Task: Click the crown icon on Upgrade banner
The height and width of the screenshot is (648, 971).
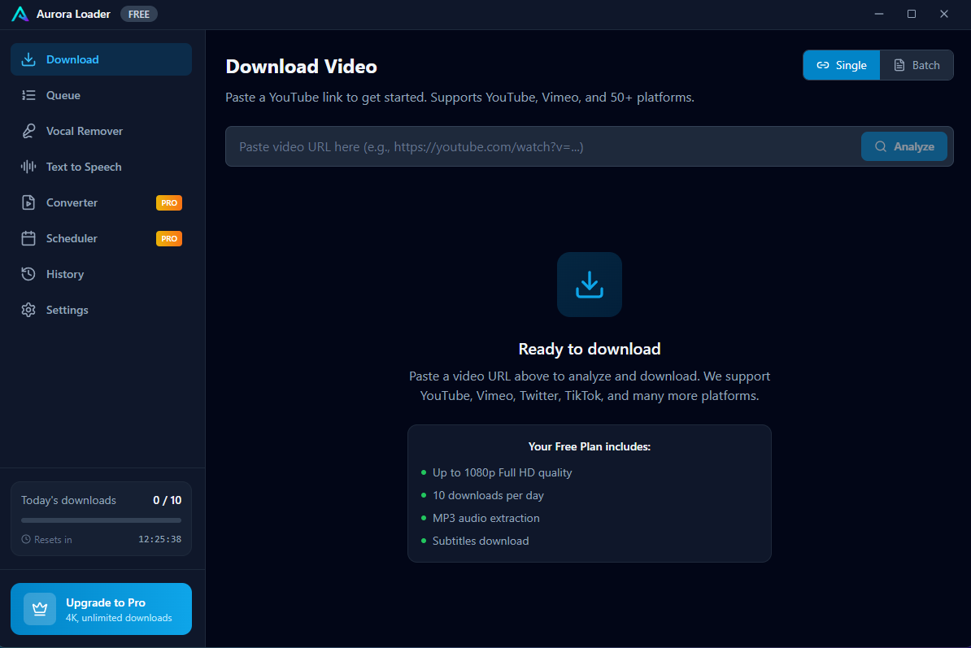Action: 40,609
